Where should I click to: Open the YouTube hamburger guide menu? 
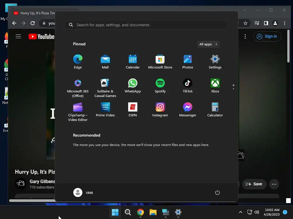(x=18, y=36)
